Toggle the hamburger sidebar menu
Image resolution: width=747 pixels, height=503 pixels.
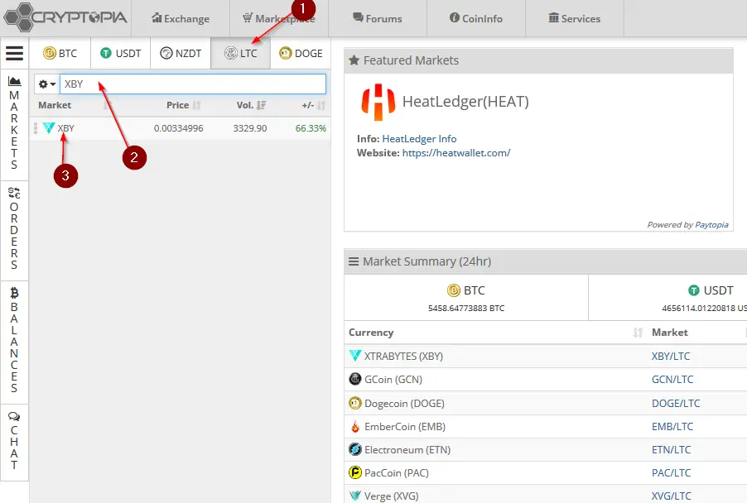[14, 53]
